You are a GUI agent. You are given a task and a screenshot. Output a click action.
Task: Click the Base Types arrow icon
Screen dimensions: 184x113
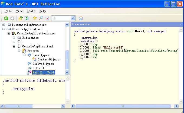click(29, 55)
